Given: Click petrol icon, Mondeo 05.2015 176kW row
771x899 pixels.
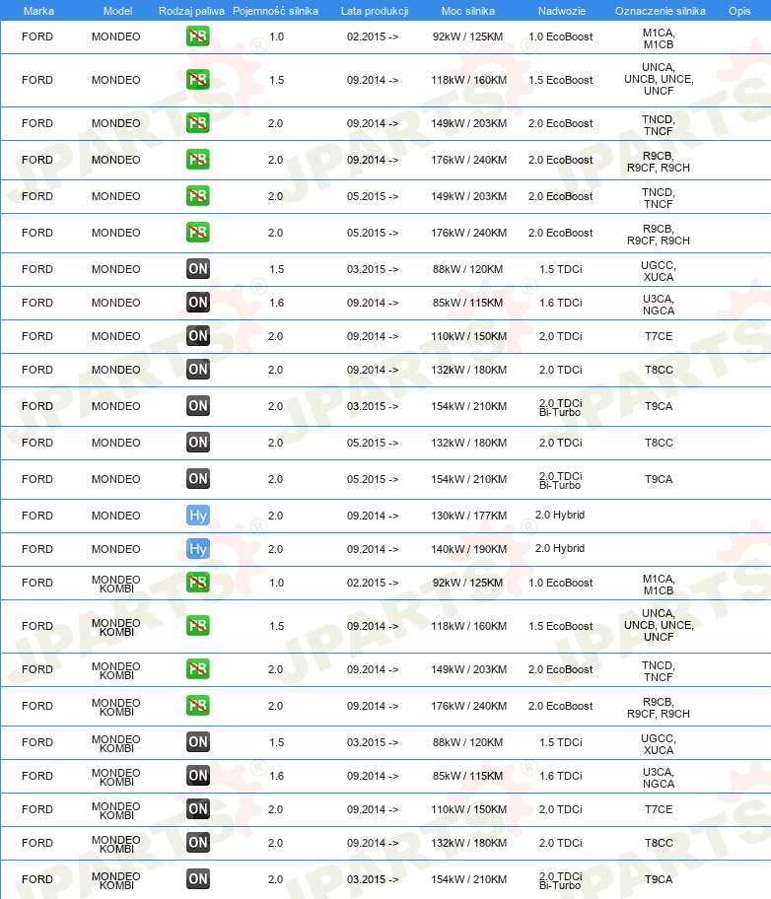Looking at the screenshot, I should 198,233.
